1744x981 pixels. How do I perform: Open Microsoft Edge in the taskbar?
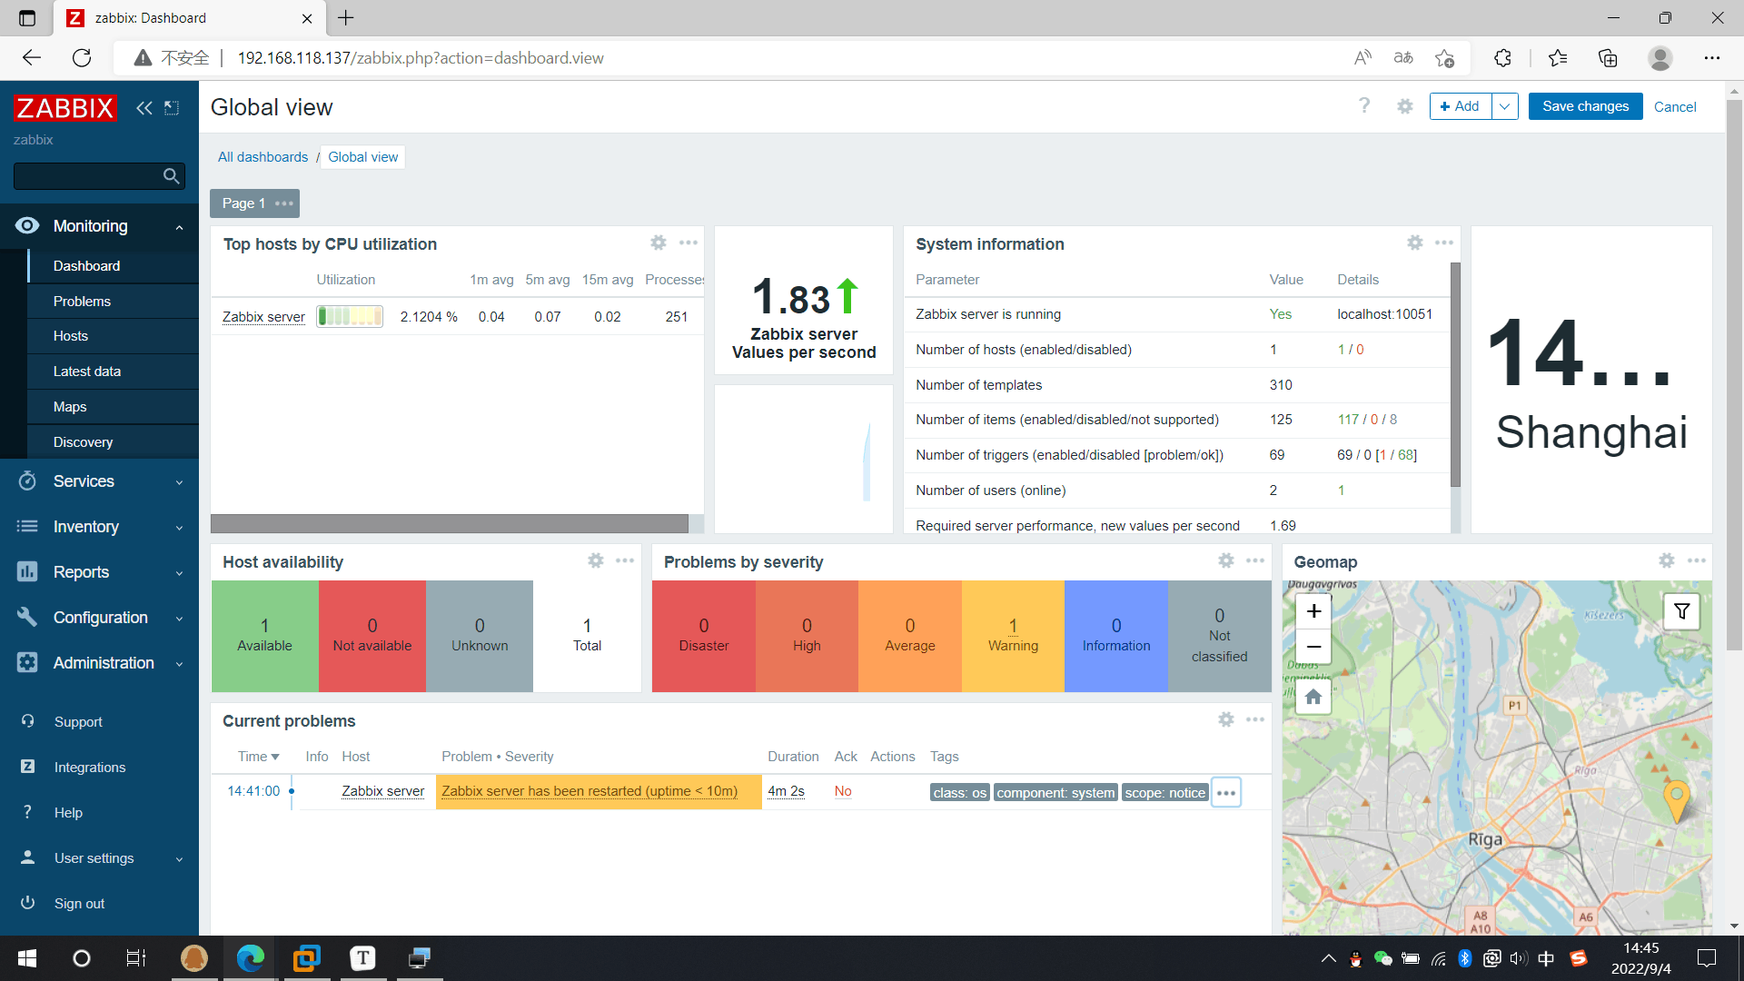click(x=250, y=958)
